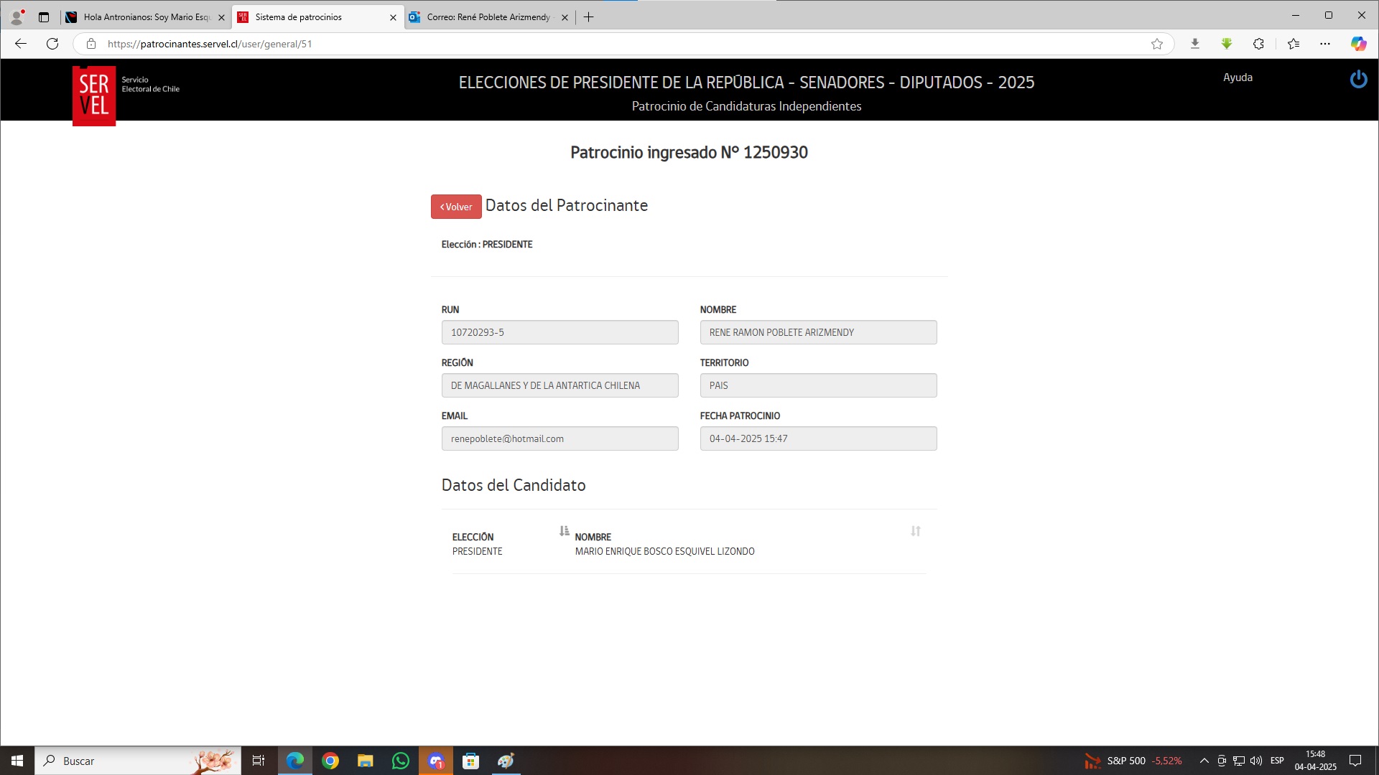Screen dimensions: 1379x775
Task: Add page to favorites star icon
Action: click(x=1157, y=44)
